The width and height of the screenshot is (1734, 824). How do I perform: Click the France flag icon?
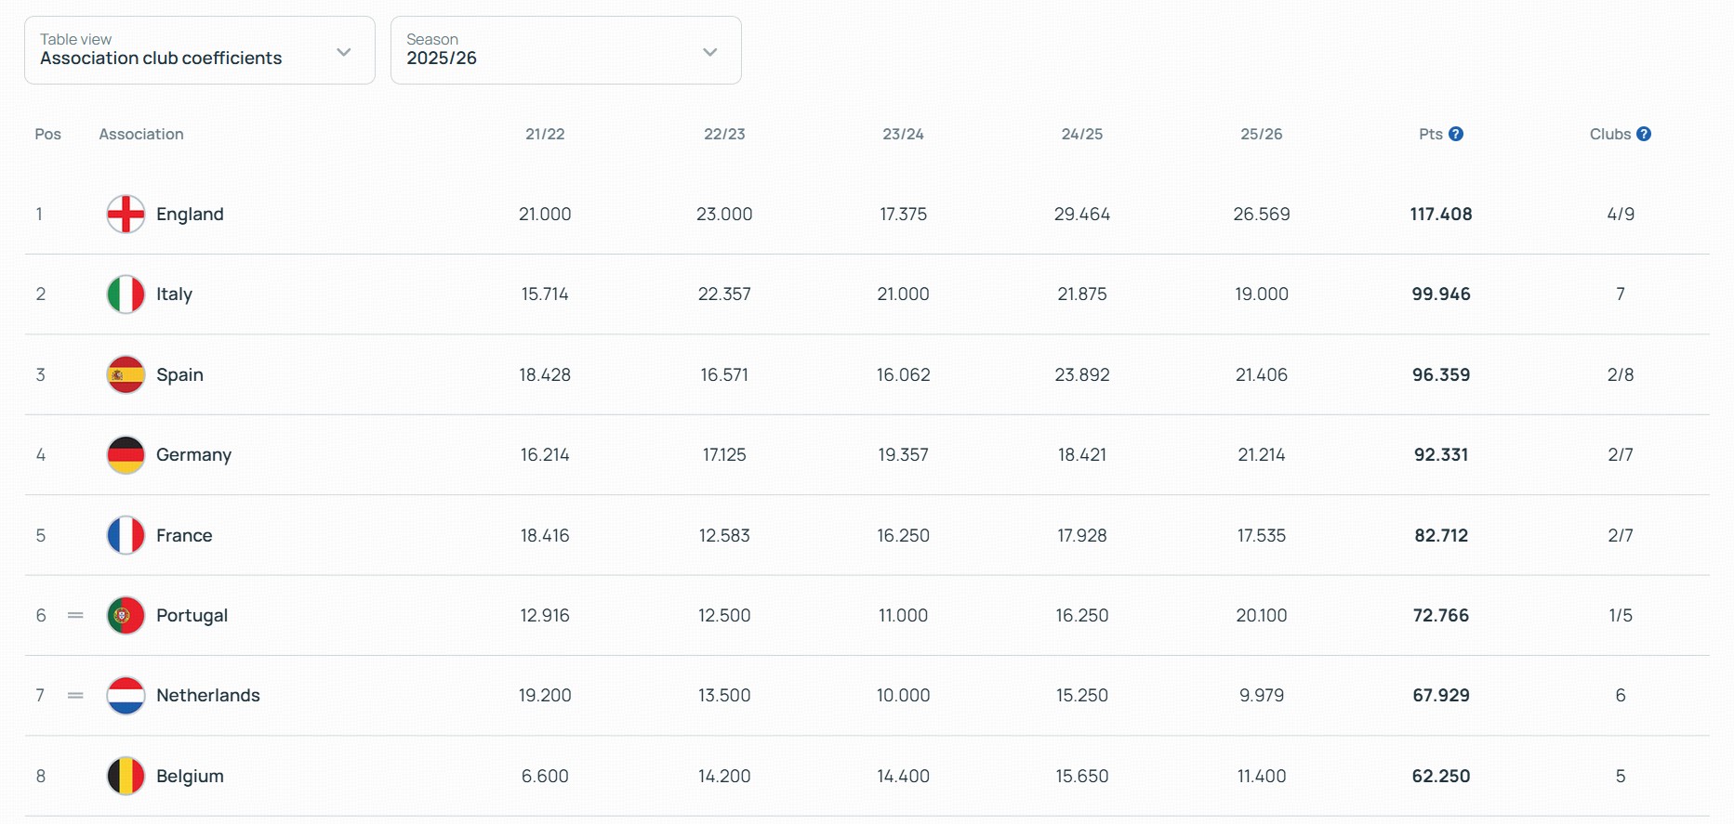[126, 535]
